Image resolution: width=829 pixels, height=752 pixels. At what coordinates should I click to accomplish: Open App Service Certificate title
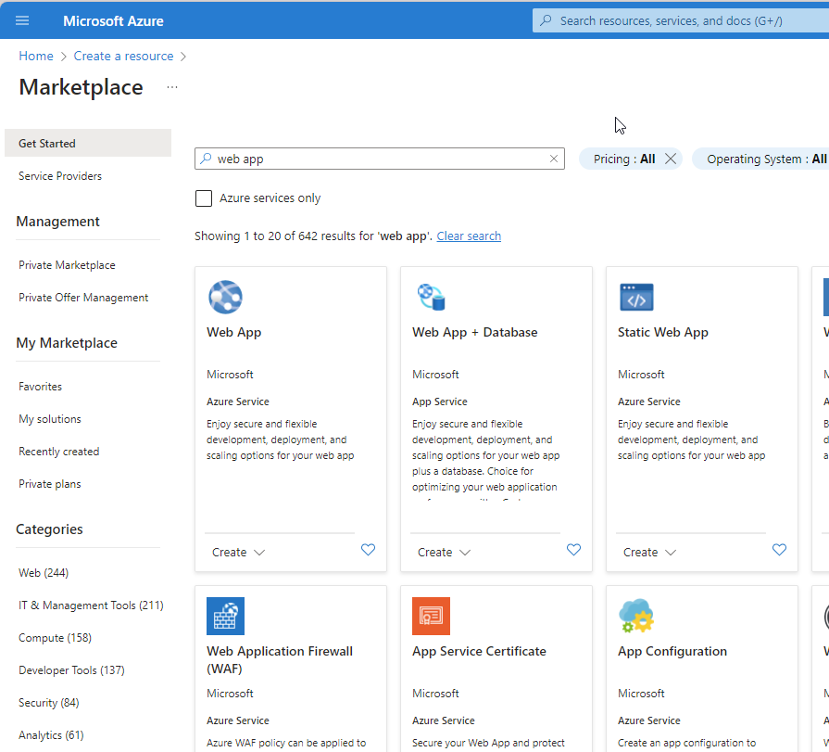coord(479,652)
